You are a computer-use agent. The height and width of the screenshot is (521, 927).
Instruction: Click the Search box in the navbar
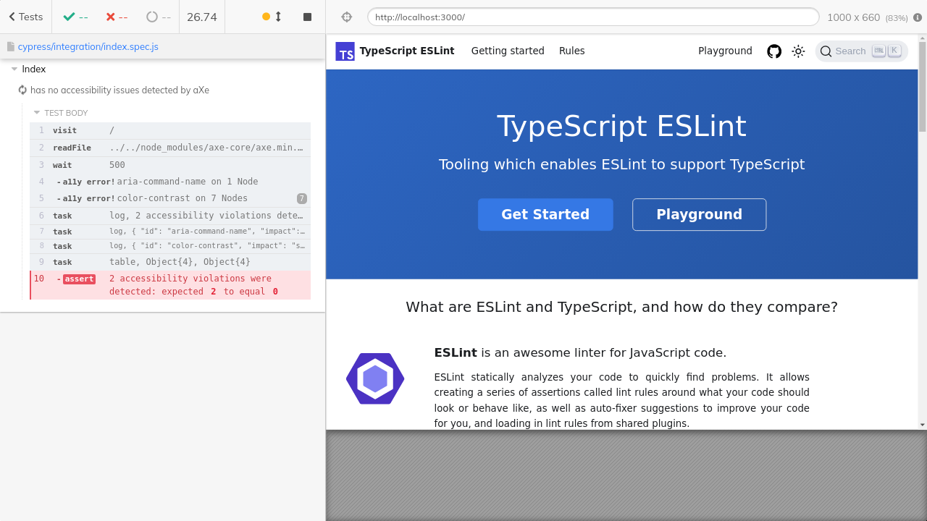861,51
